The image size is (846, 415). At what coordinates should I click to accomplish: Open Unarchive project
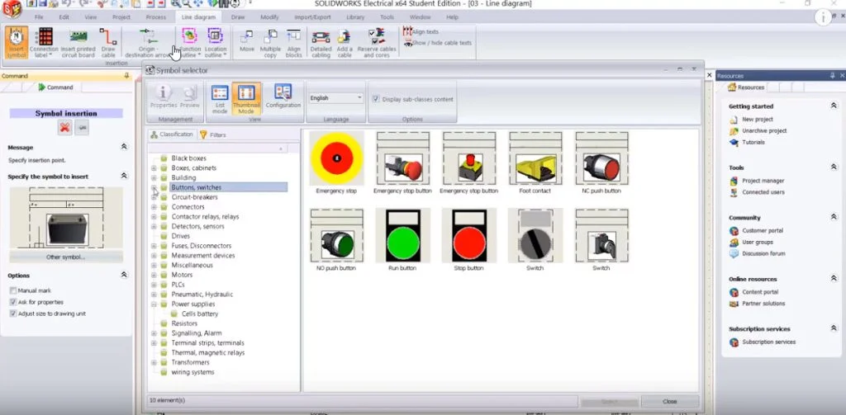[764, 131]
